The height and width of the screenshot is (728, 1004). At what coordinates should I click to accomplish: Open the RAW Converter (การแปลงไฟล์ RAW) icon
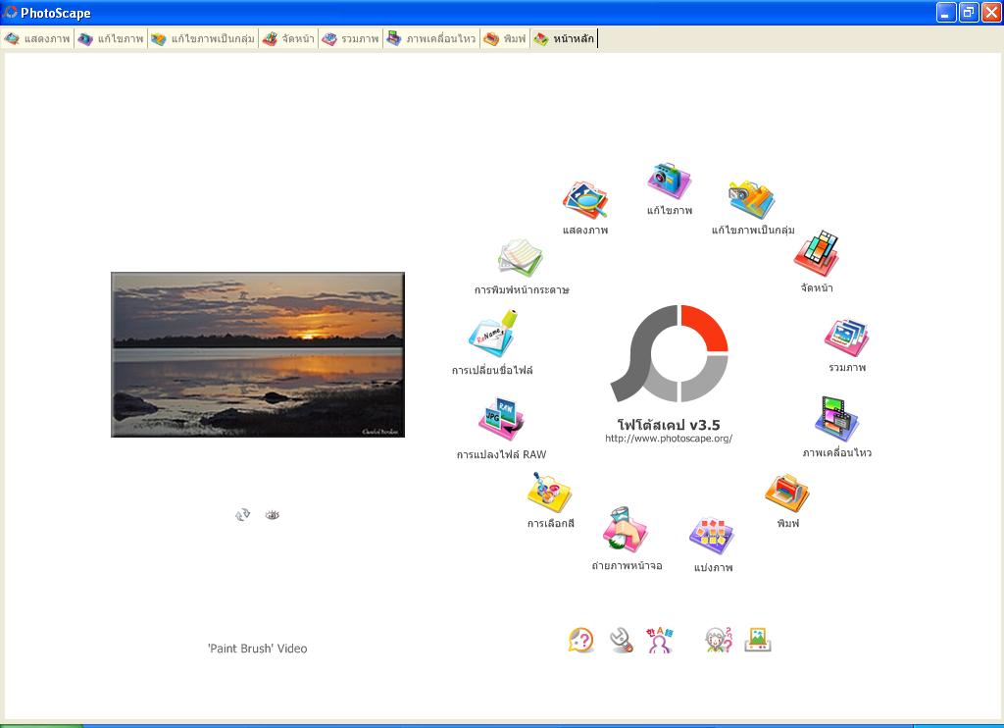point(501,419)
